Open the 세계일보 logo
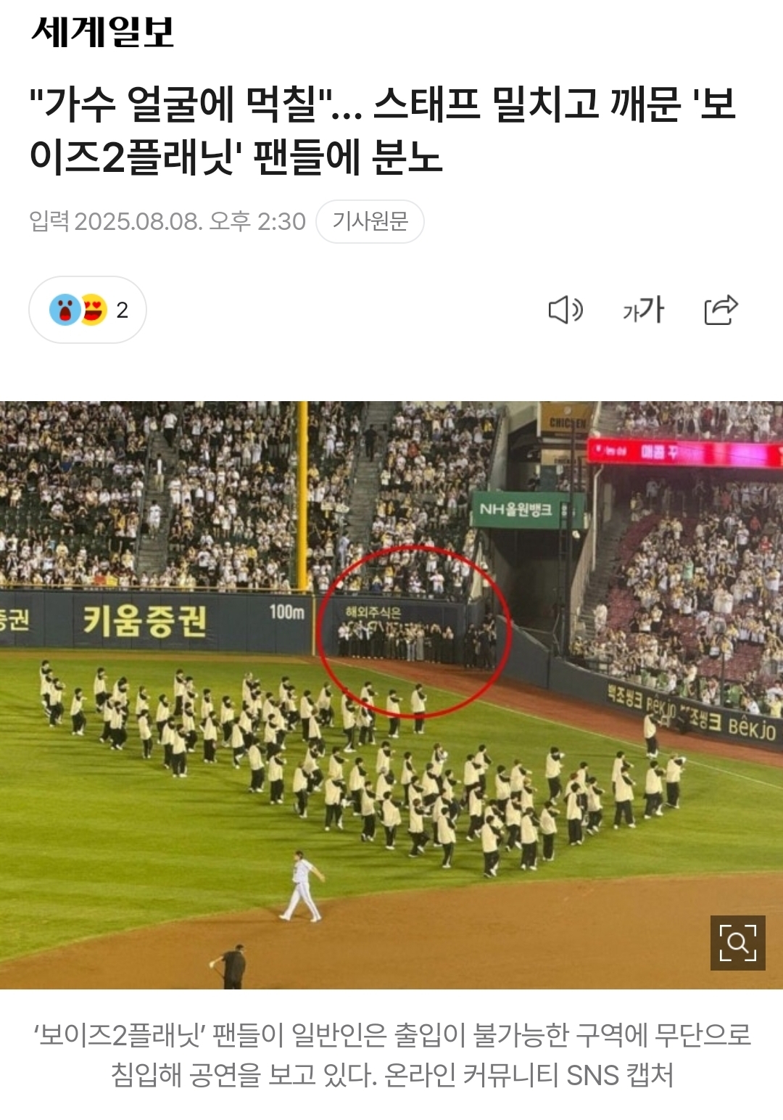 [102, 32]
